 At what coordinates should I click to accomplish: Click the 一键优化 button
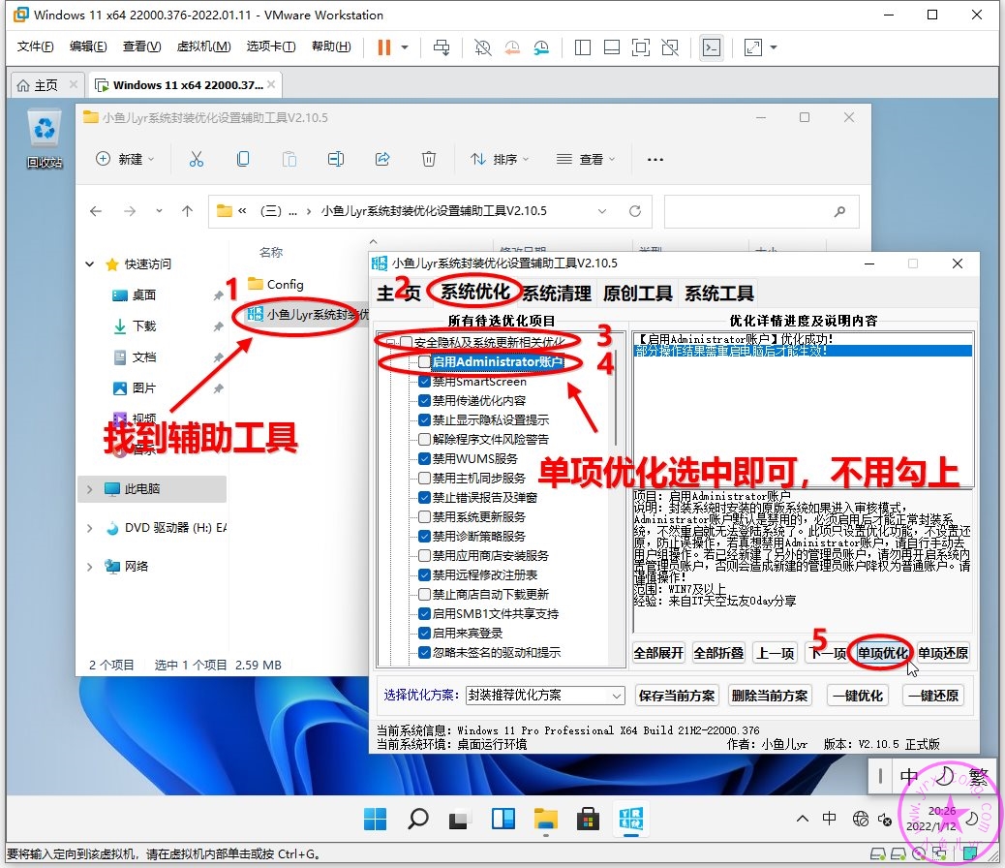click(858, 696)
